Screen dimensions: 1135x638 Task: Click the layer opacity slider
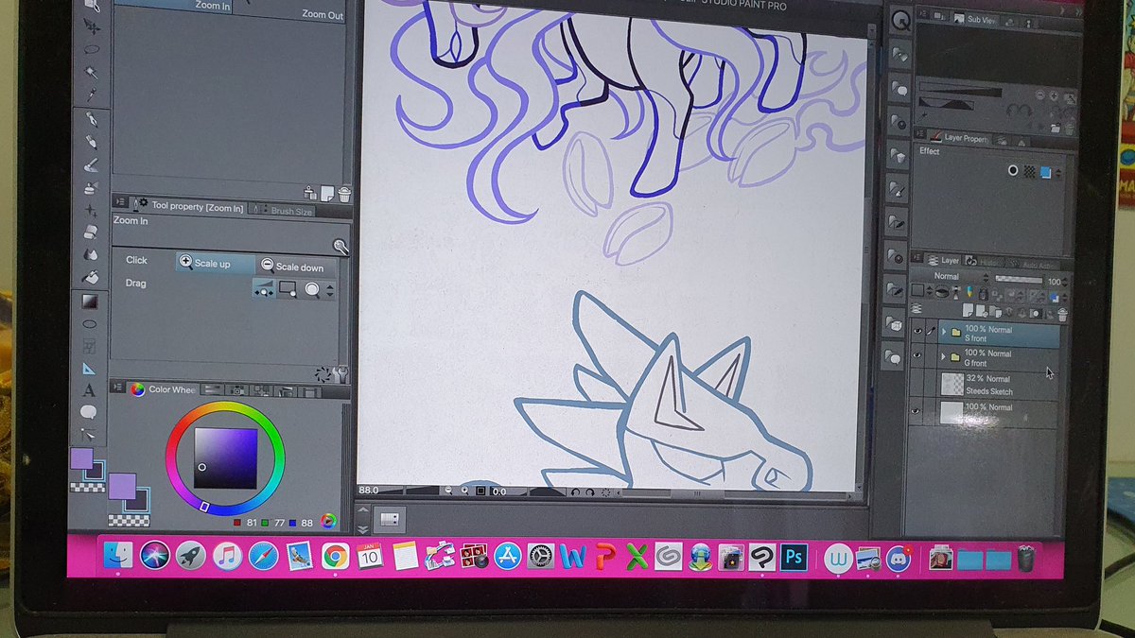click(x=1019, y=280)
